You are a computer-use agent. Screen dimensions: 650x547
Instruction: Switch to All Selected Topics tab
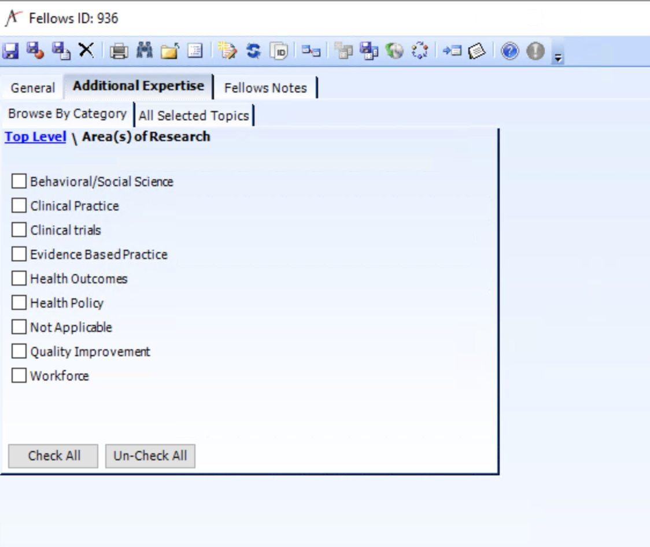tap(194, 116)
